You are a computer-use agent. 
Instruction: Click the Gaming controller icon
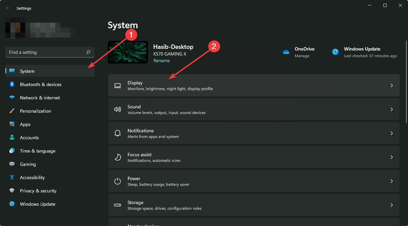[x=12, y=164]
